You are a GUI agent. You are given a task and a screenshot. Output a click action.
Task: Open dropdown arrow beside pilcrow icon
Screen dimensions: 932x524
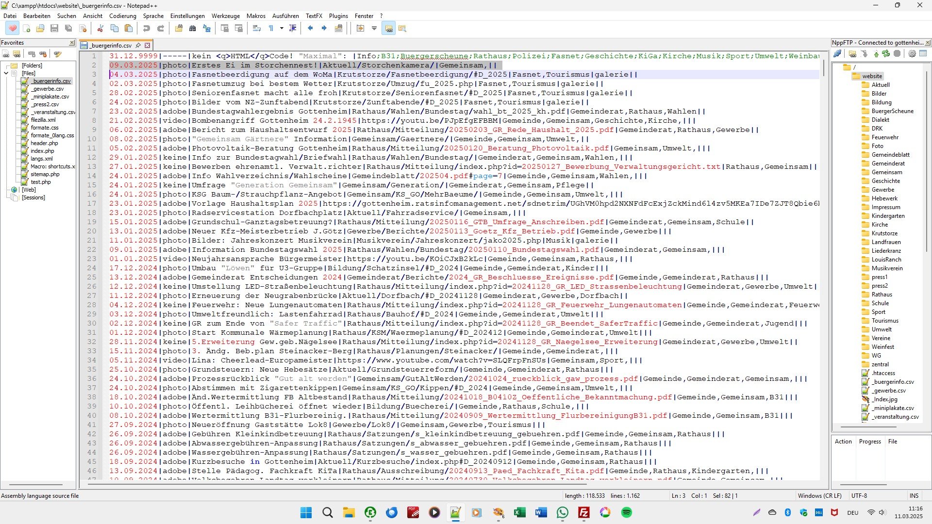pyautogui.click(x=282, y=29)
